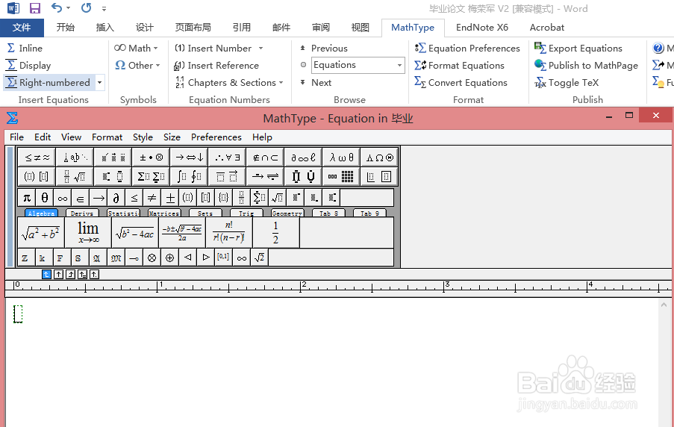Open matrix templates palette
Viewport: 674px width, 427px height.
(x=341, y=176)
